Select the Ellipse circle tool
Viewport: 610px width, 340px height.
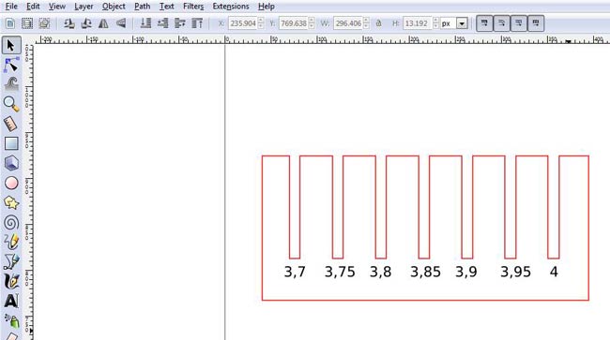tap(11, 183)
